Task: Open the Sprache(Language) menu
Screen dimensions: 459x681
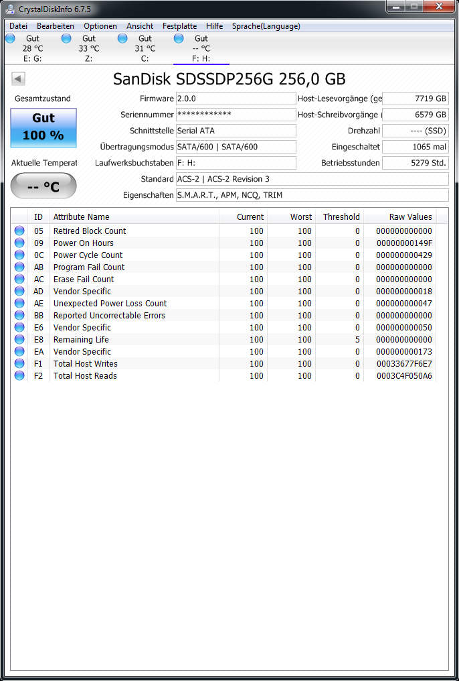Action: point(266,26)
